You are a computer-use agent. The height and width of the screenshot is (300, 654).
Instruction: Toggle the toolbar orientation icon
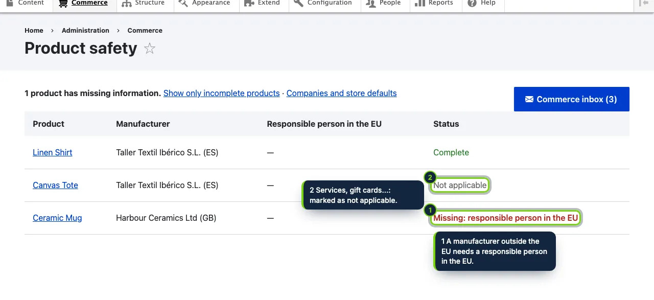point(643,3)
